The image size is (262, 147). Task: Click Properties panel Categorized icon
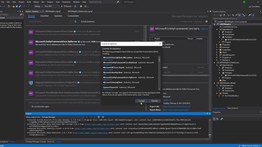coord(215,119)
